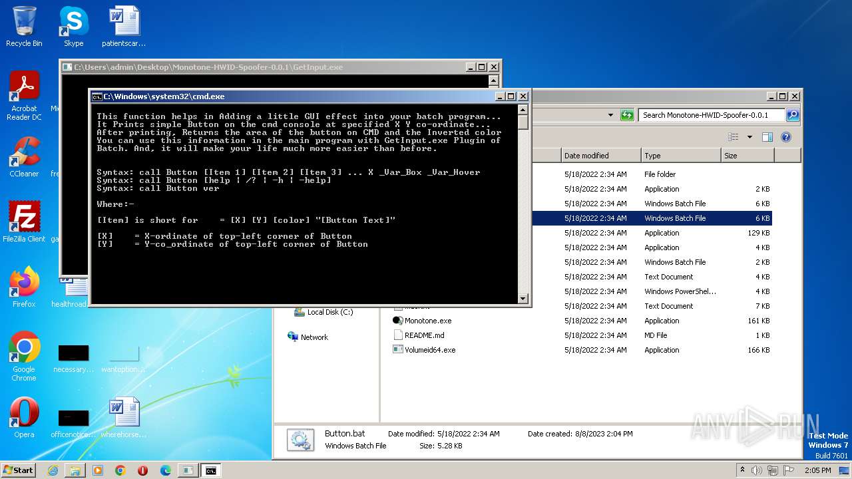
Task: Select the wantoption desktop file icon
Action: (x=124, y=359)
